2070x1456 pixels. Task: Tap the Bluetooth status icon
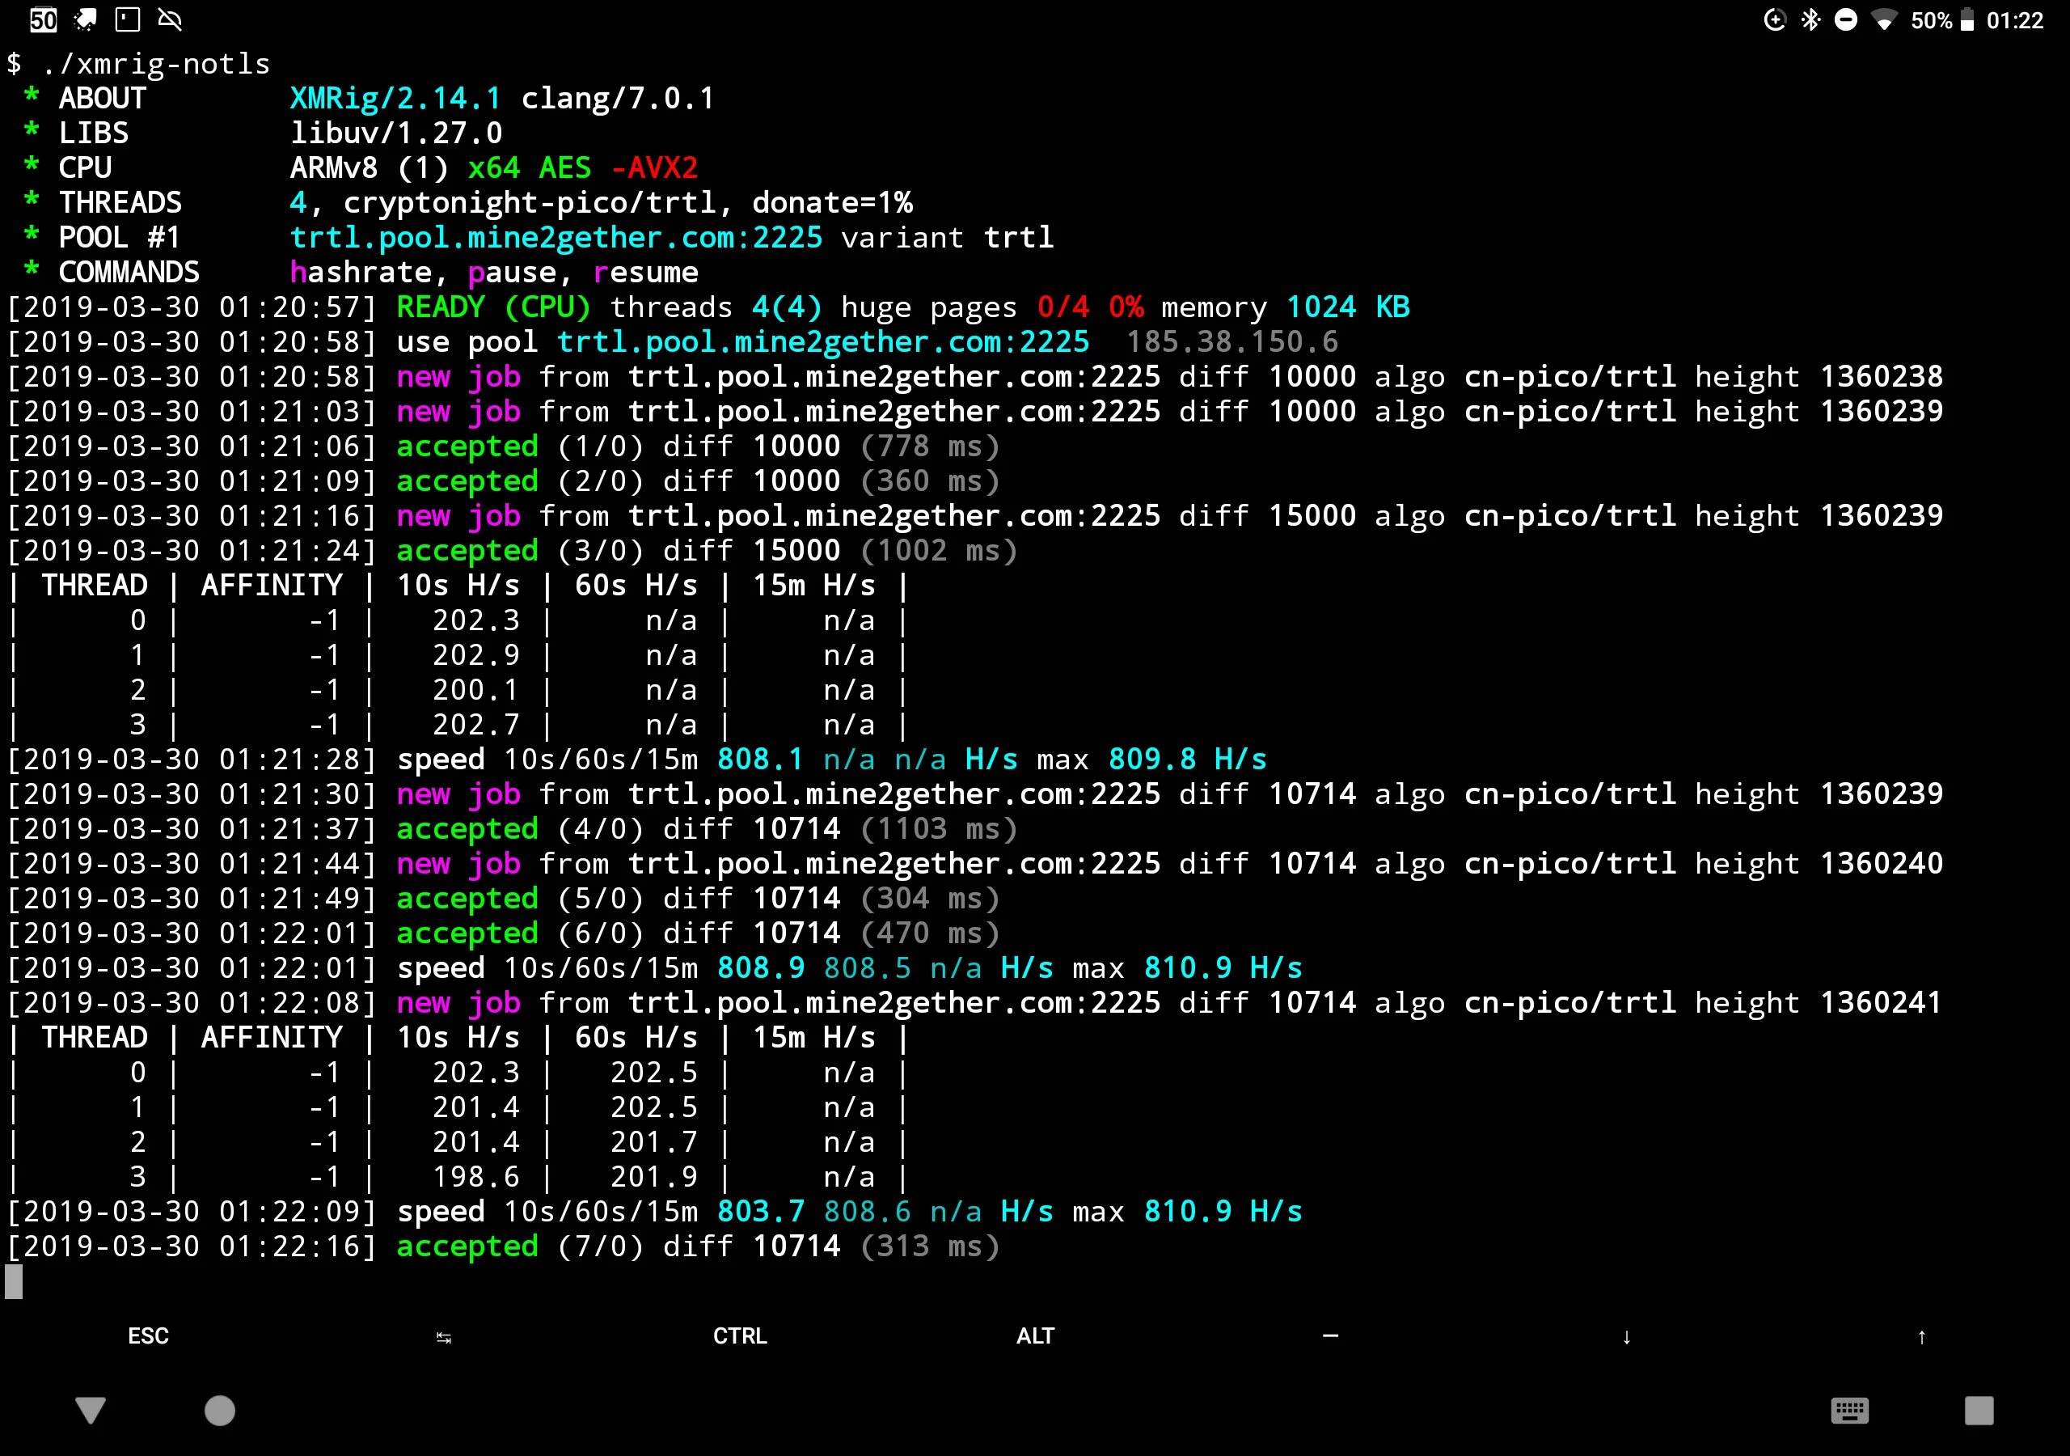1810,20
